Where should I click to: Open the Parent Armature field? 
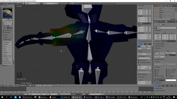[x=171, y=53]
